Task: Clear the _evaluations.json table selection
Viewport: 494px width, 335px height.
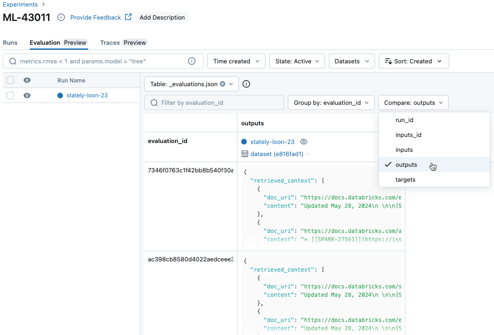Action: point(223,84)
